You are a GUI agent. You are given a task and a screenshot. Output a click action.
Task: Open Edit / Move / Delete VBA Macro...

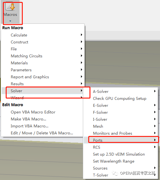tap(42, 133)
